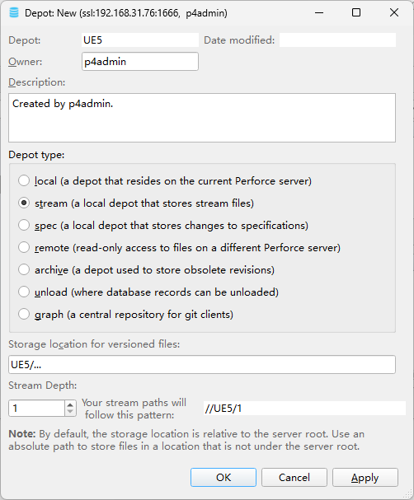Click OK to create the depot
This screenshot has height=500, width=414.
coord(223,478)
